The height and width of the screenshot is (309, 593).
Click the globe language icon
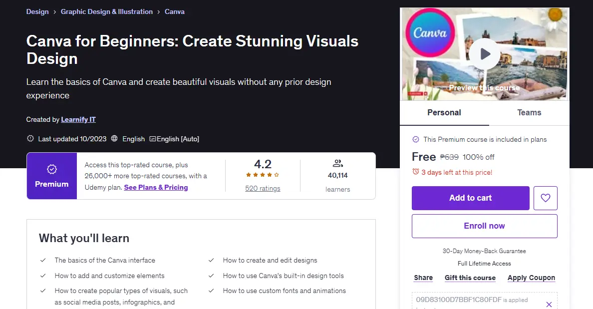pyautogui.click(x=114, y=138)
